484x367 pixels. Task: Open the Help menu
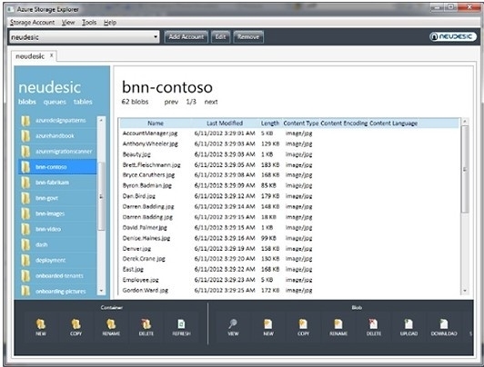pos(110,23)
